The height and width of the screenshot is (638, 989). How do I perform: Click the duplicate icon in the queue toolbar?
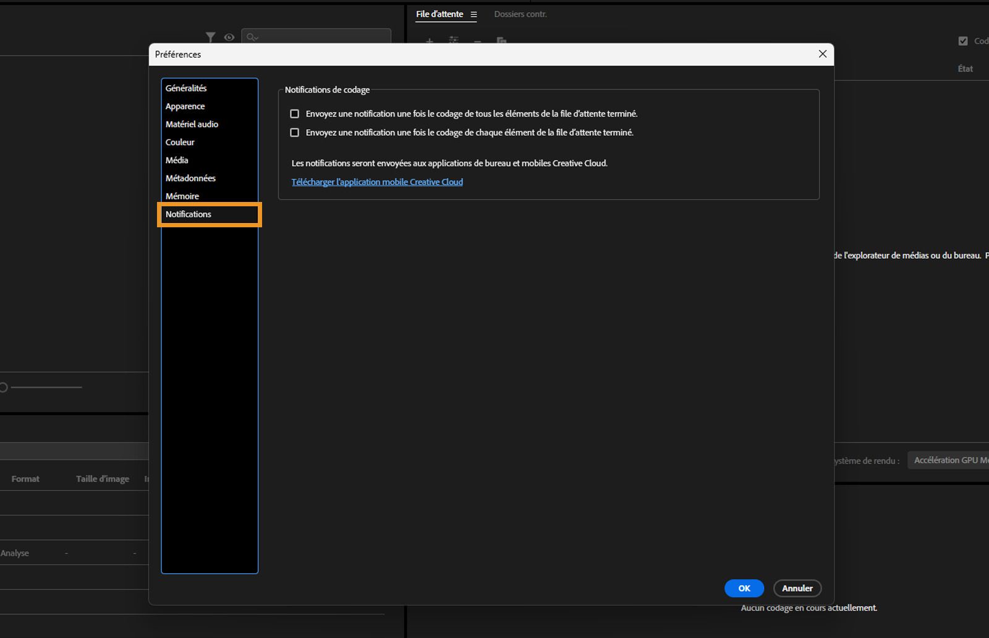pos(502,41)
